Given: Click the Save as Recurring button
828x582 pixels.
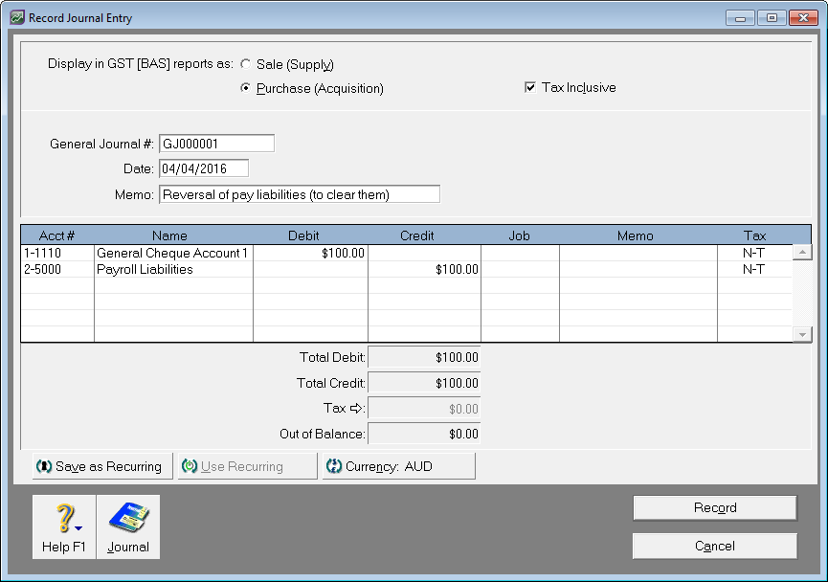Looking at the screenshot, I should coord(102,466).
